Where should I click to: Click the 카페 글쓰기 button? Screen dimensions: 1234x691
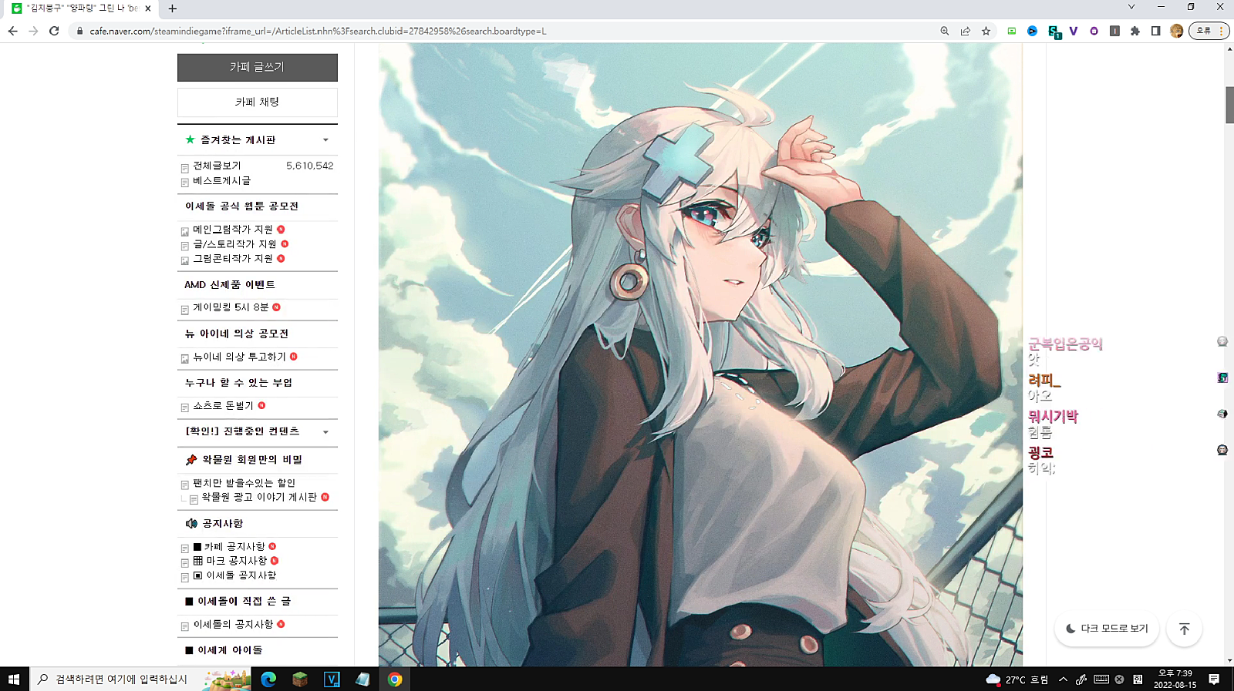(x=258, y=67)
